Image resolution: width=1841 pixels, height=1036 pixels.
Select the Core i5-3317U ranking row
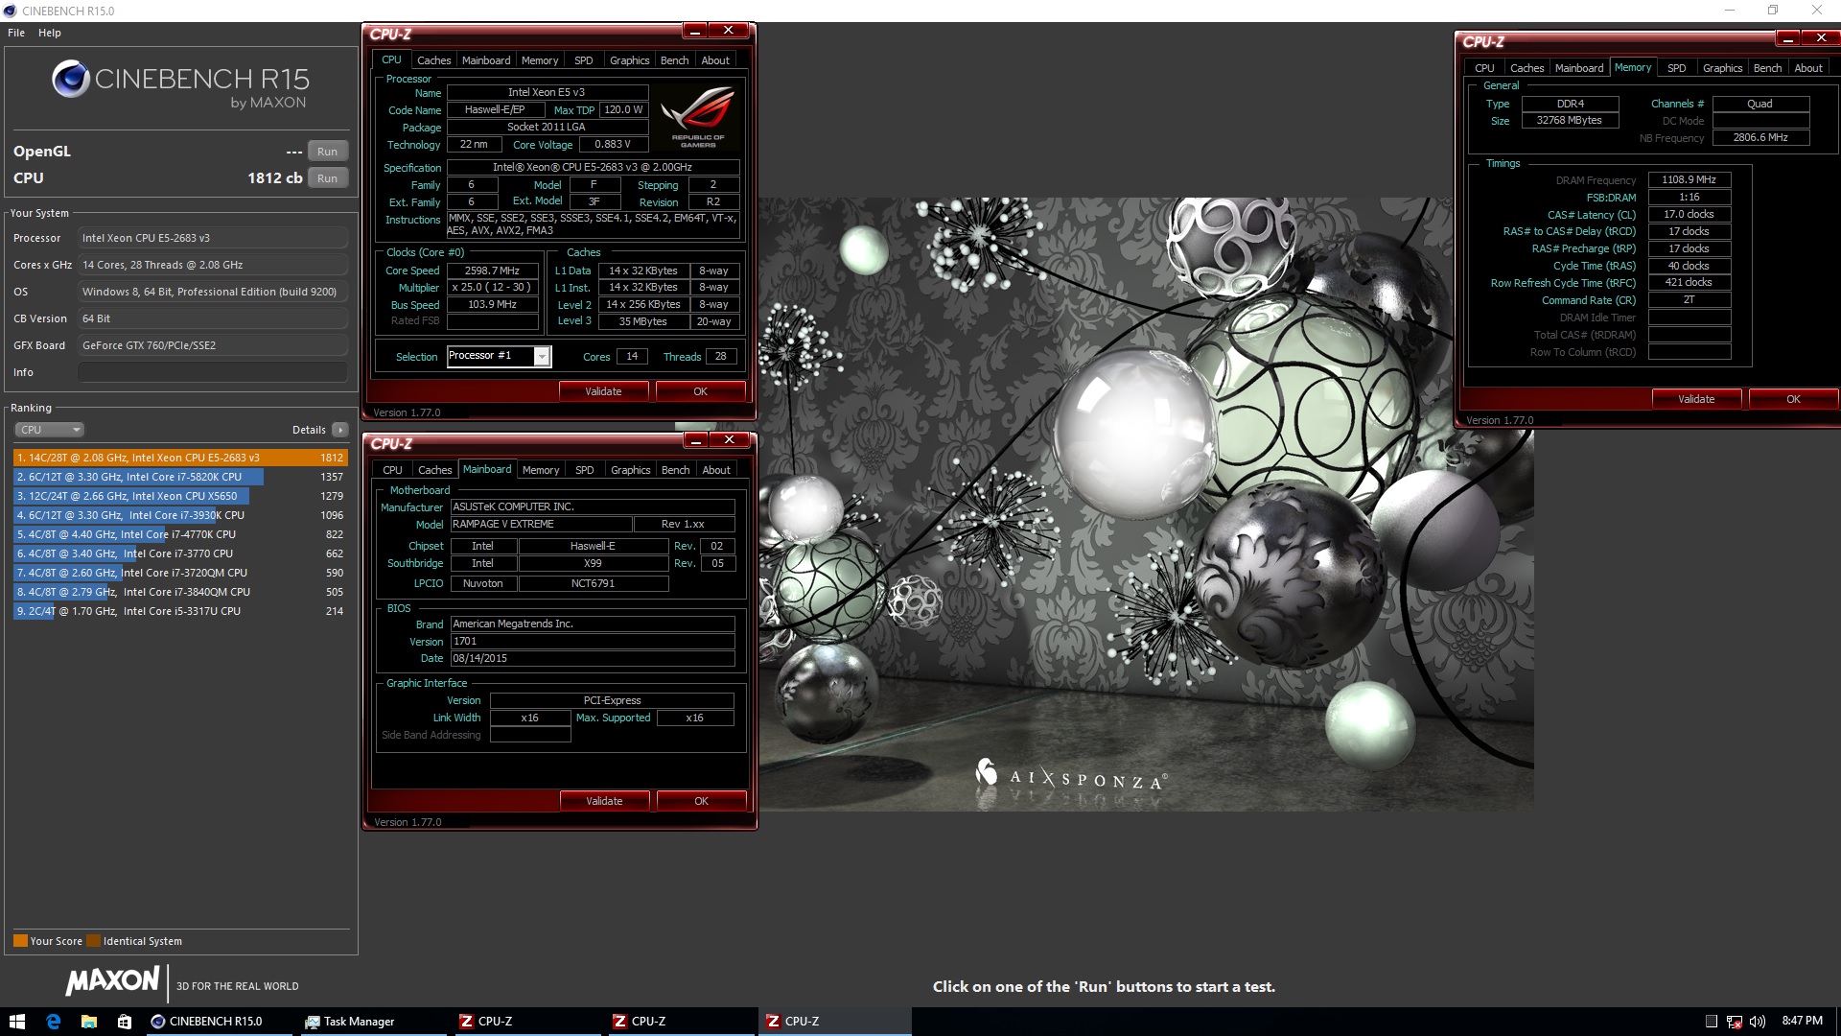pos(180,611)
